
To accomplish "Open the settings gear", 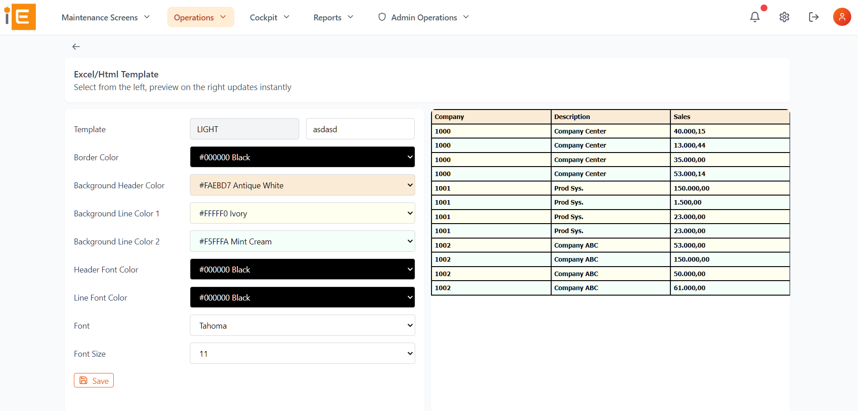I will [x=784, y=17].
